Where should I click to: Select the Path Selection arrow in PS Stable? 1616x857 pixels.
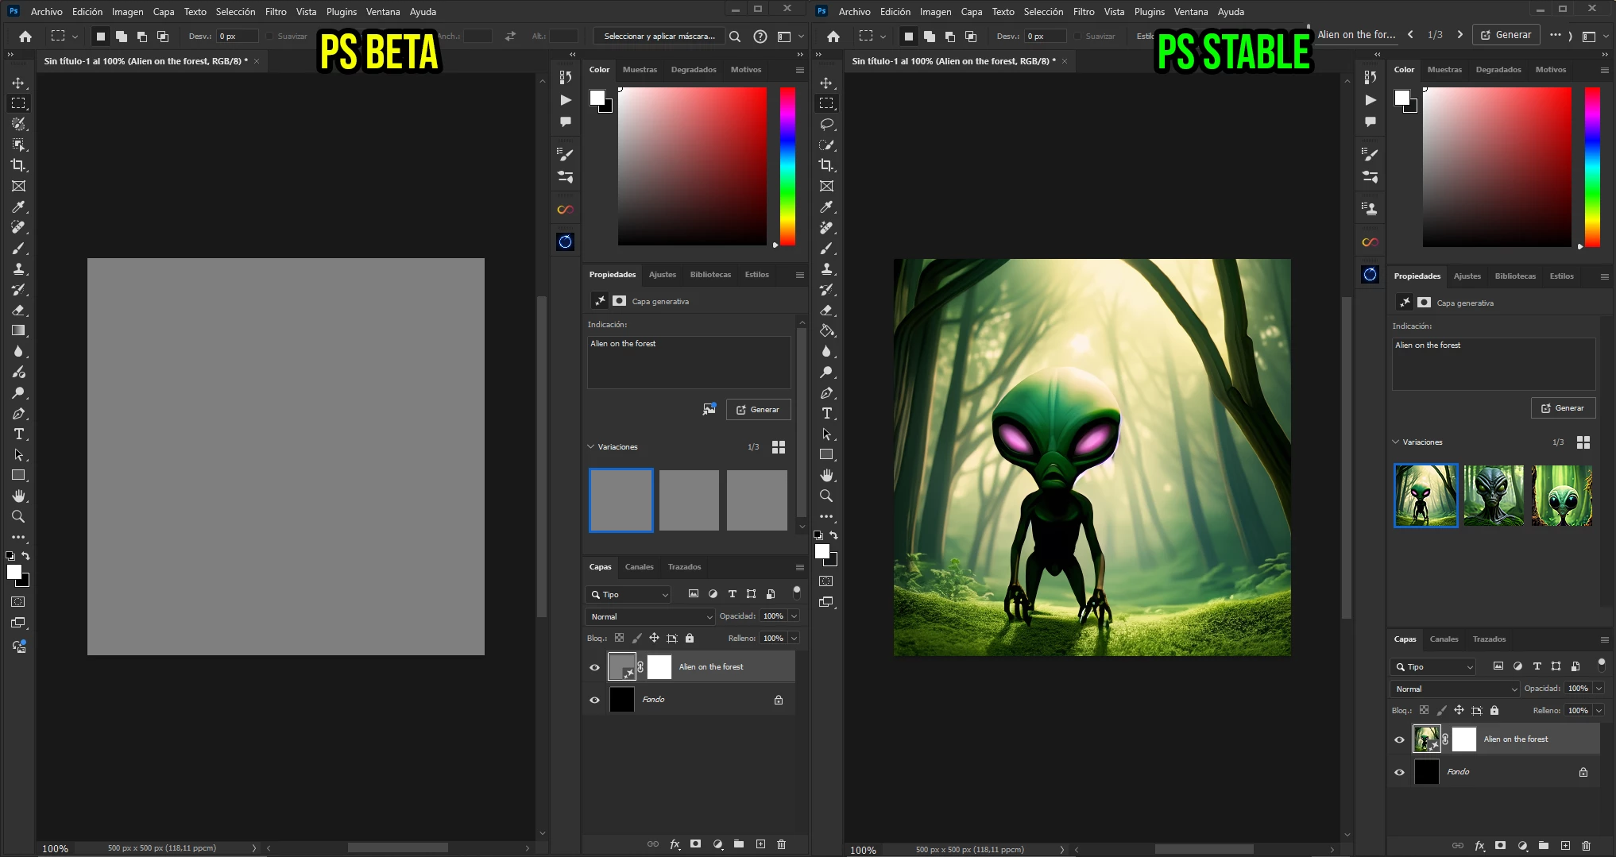pos(826,434)
